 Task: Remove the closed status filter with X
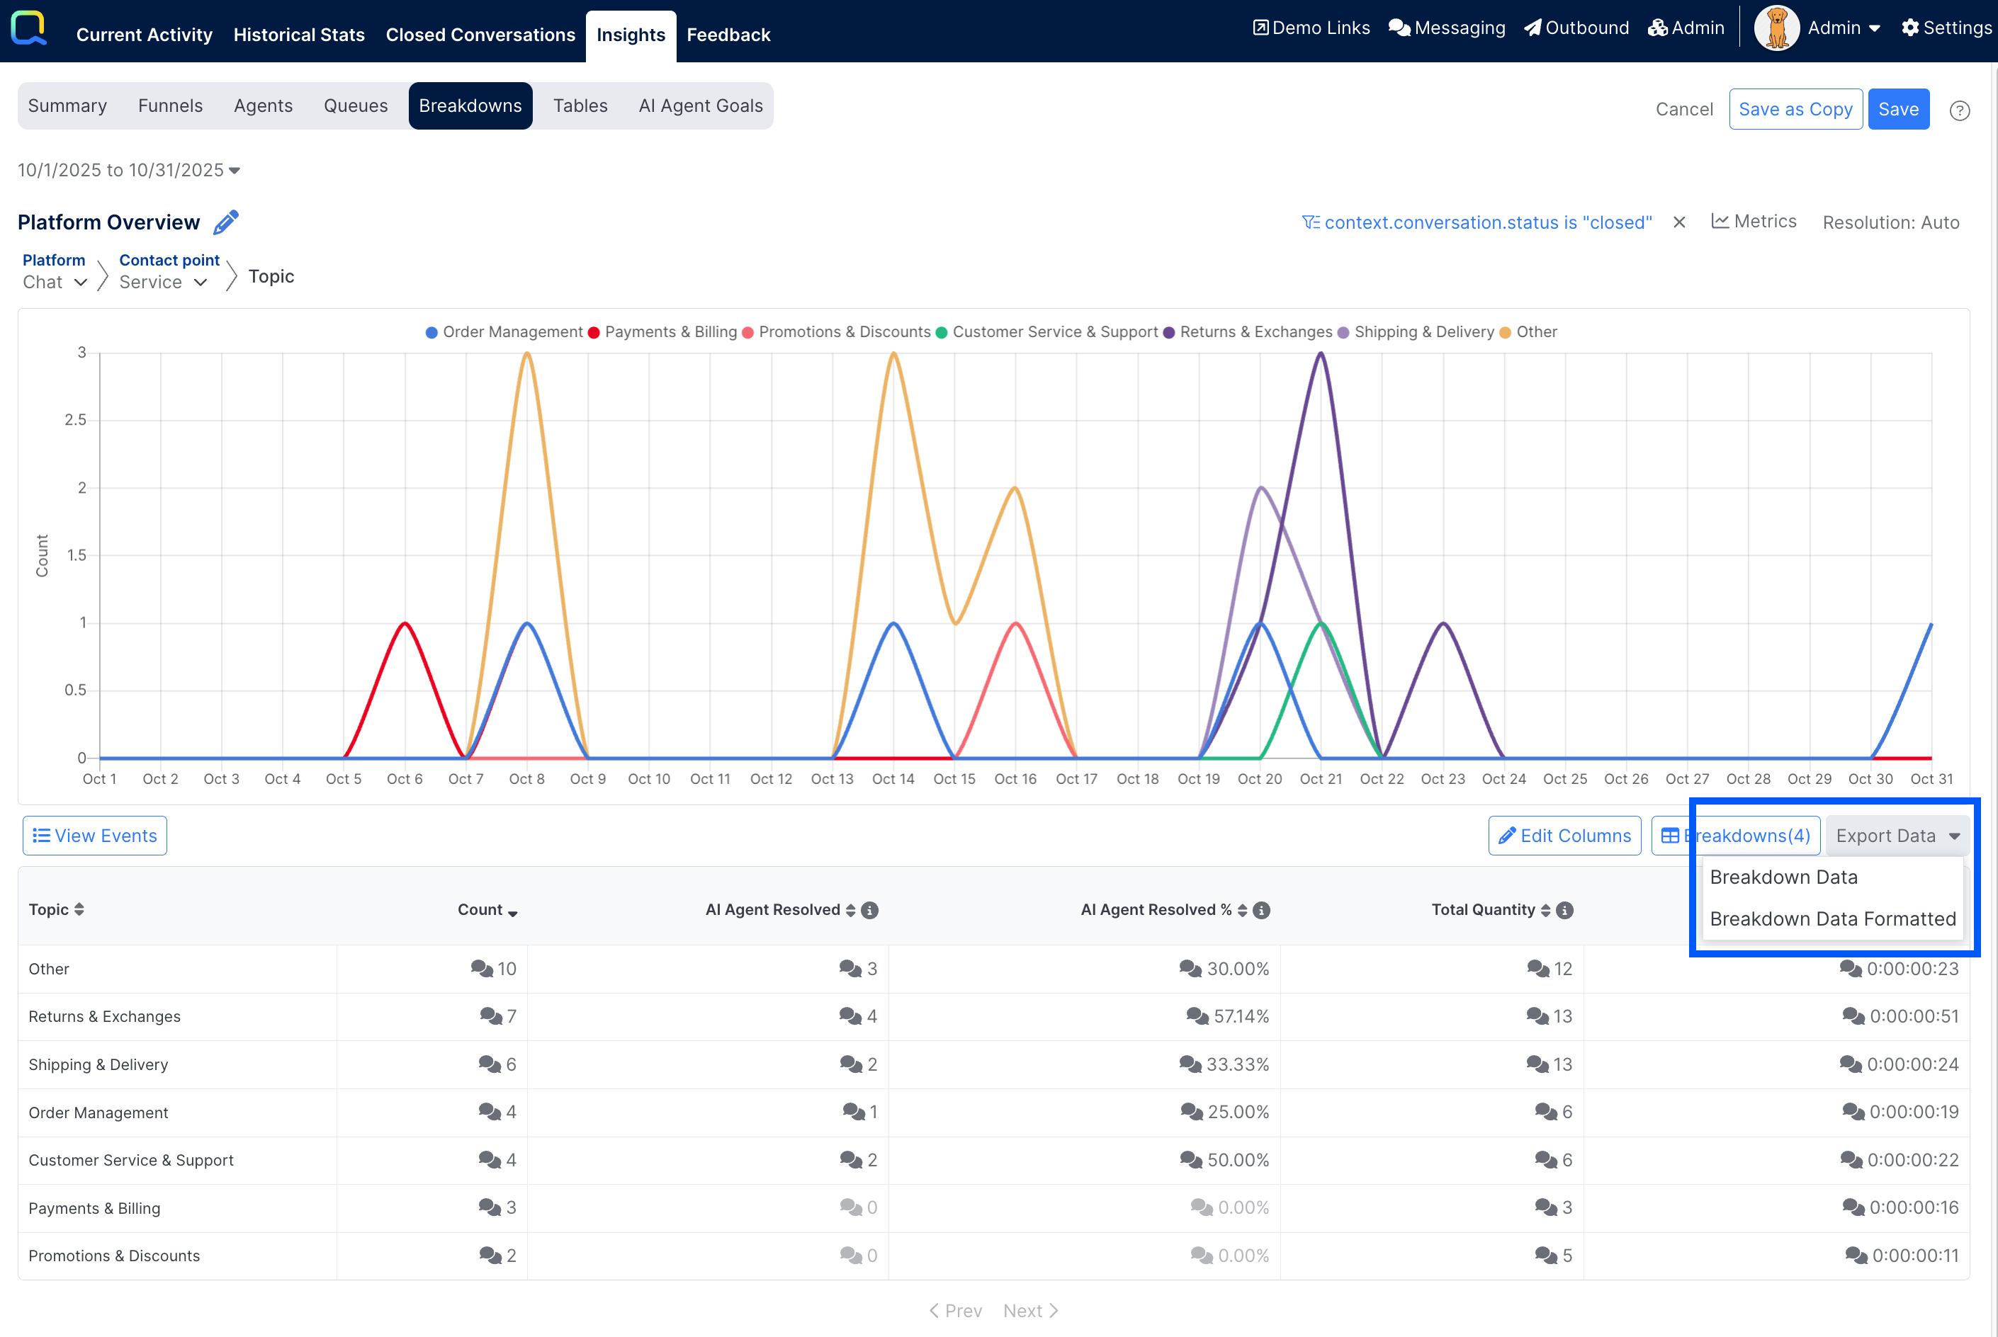[x=1678, y=222]
